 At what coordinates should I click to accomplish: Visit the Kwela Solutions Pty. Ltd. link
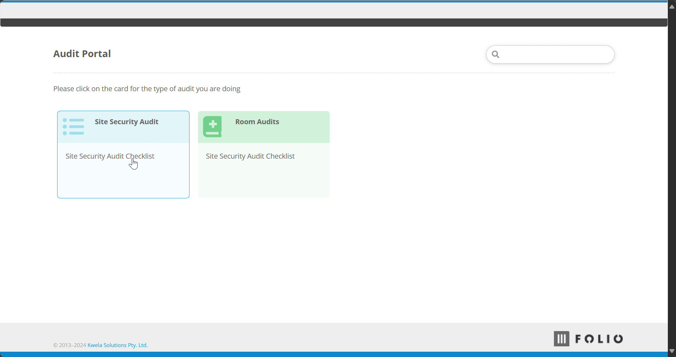(x=117, y=345)
